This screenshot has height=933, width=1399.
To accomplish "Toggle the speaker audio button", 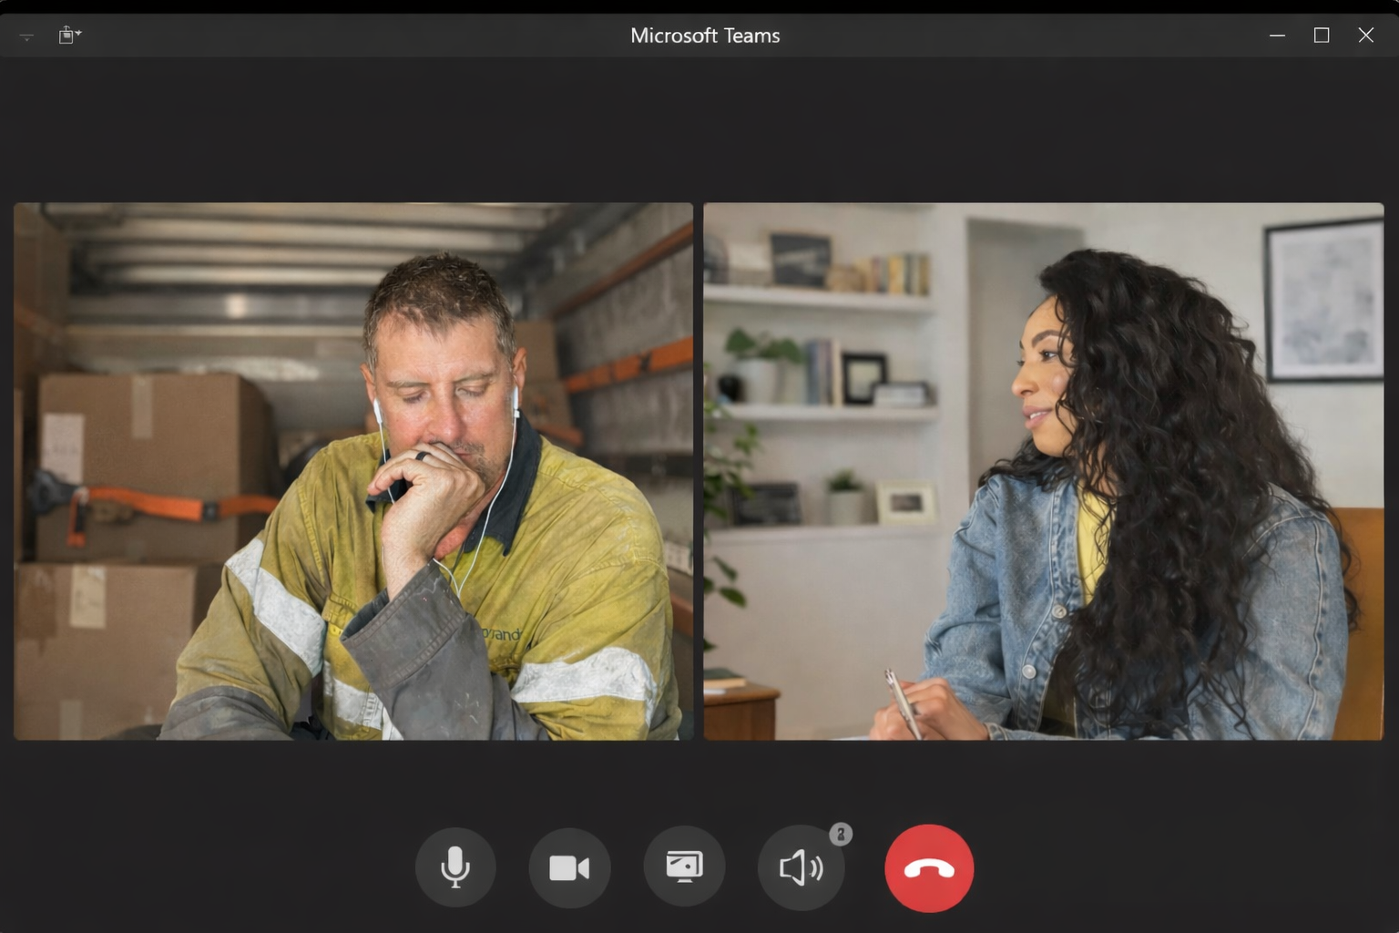I will 801,868.
